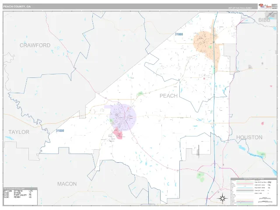
Task: Click the orange shaded Byron city area
Action: [x=206, y=45]
